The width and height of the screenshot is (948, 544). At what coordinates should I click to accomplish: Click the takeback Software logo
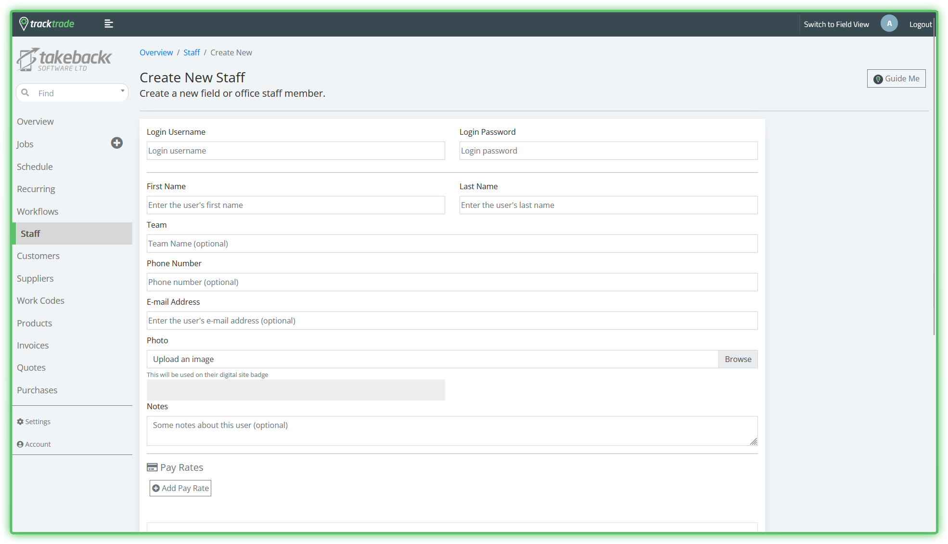[64, 60]
